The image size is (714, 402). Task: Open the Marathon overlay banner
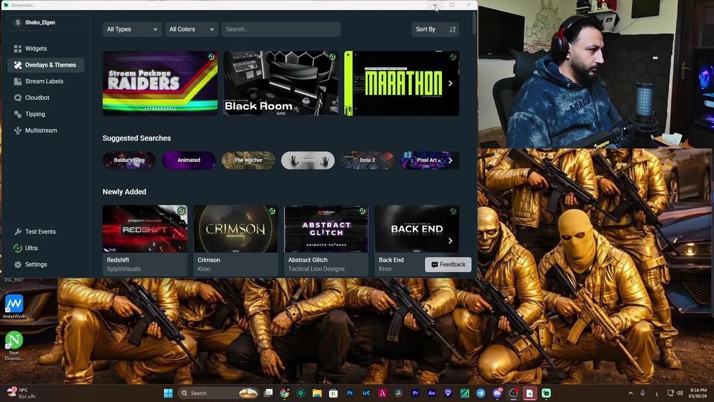[402, 84]
